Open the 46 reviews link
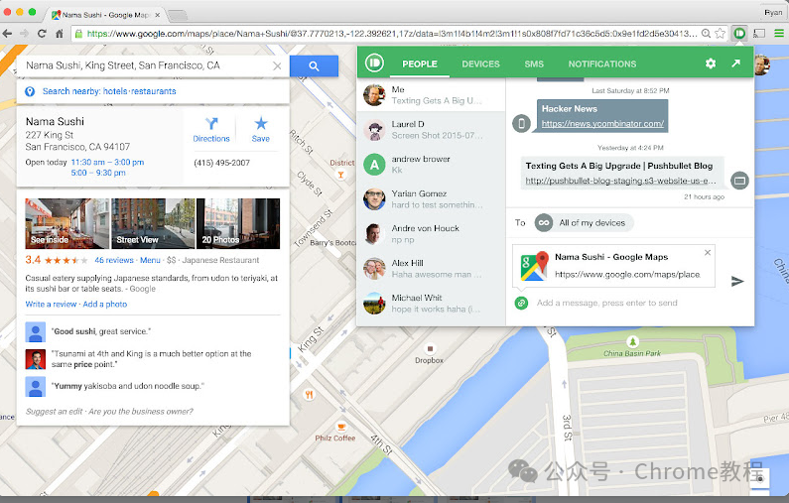 point(114,260)
